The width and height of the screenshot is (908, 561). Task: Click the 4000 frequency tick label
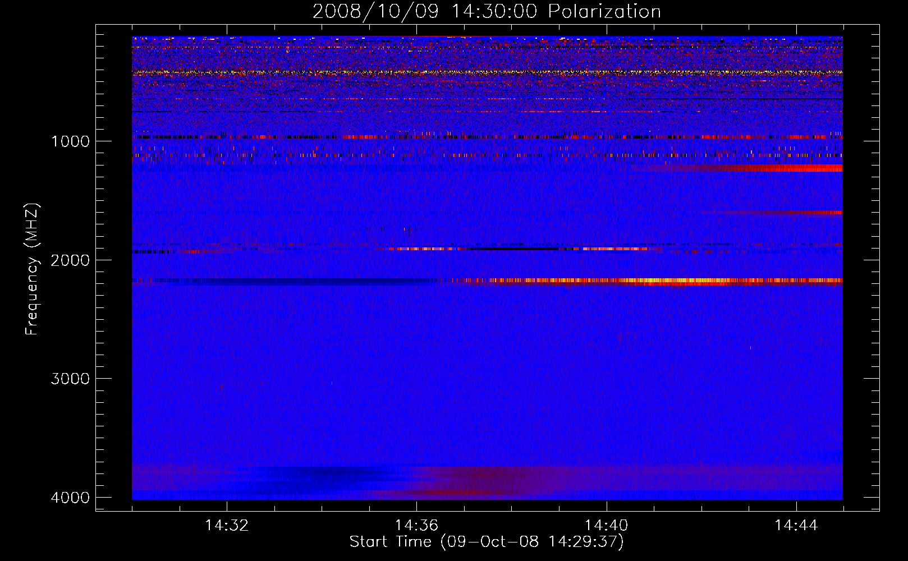[70, 498]
